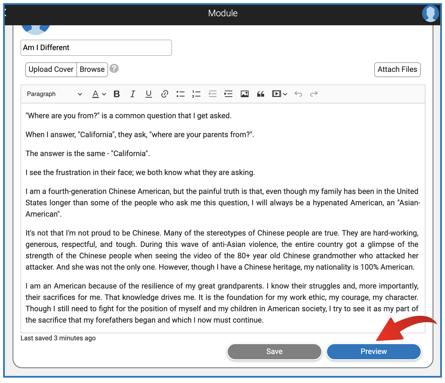The width and height of the screenshot is (445, 383).
Task: Edit the title field "Am I Different"
Action: click(96, 48)
